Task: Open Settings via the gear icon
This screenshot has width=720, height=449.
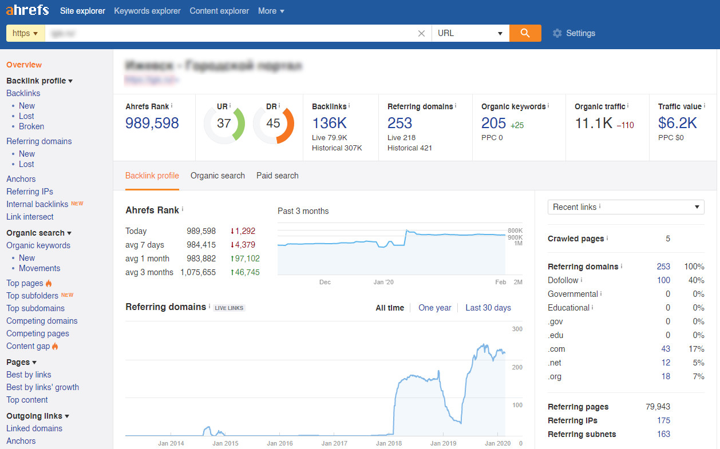Action: click(557, 33)
